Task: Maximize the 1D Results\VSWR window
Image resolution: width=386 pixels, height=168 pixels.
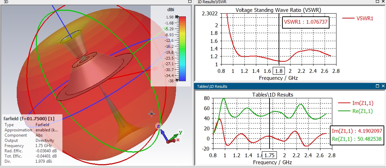Action: pyautogui.click(x=378, y=1)
